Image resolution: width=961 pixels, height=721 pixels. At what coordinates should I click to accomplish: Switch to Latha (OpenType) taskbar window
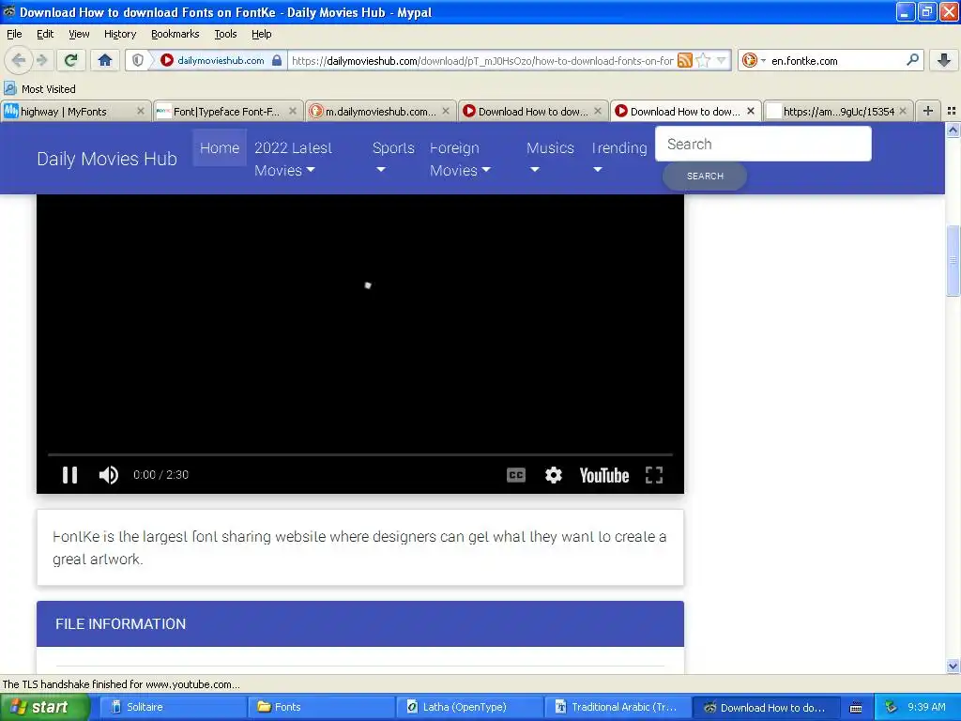point(469,707)
